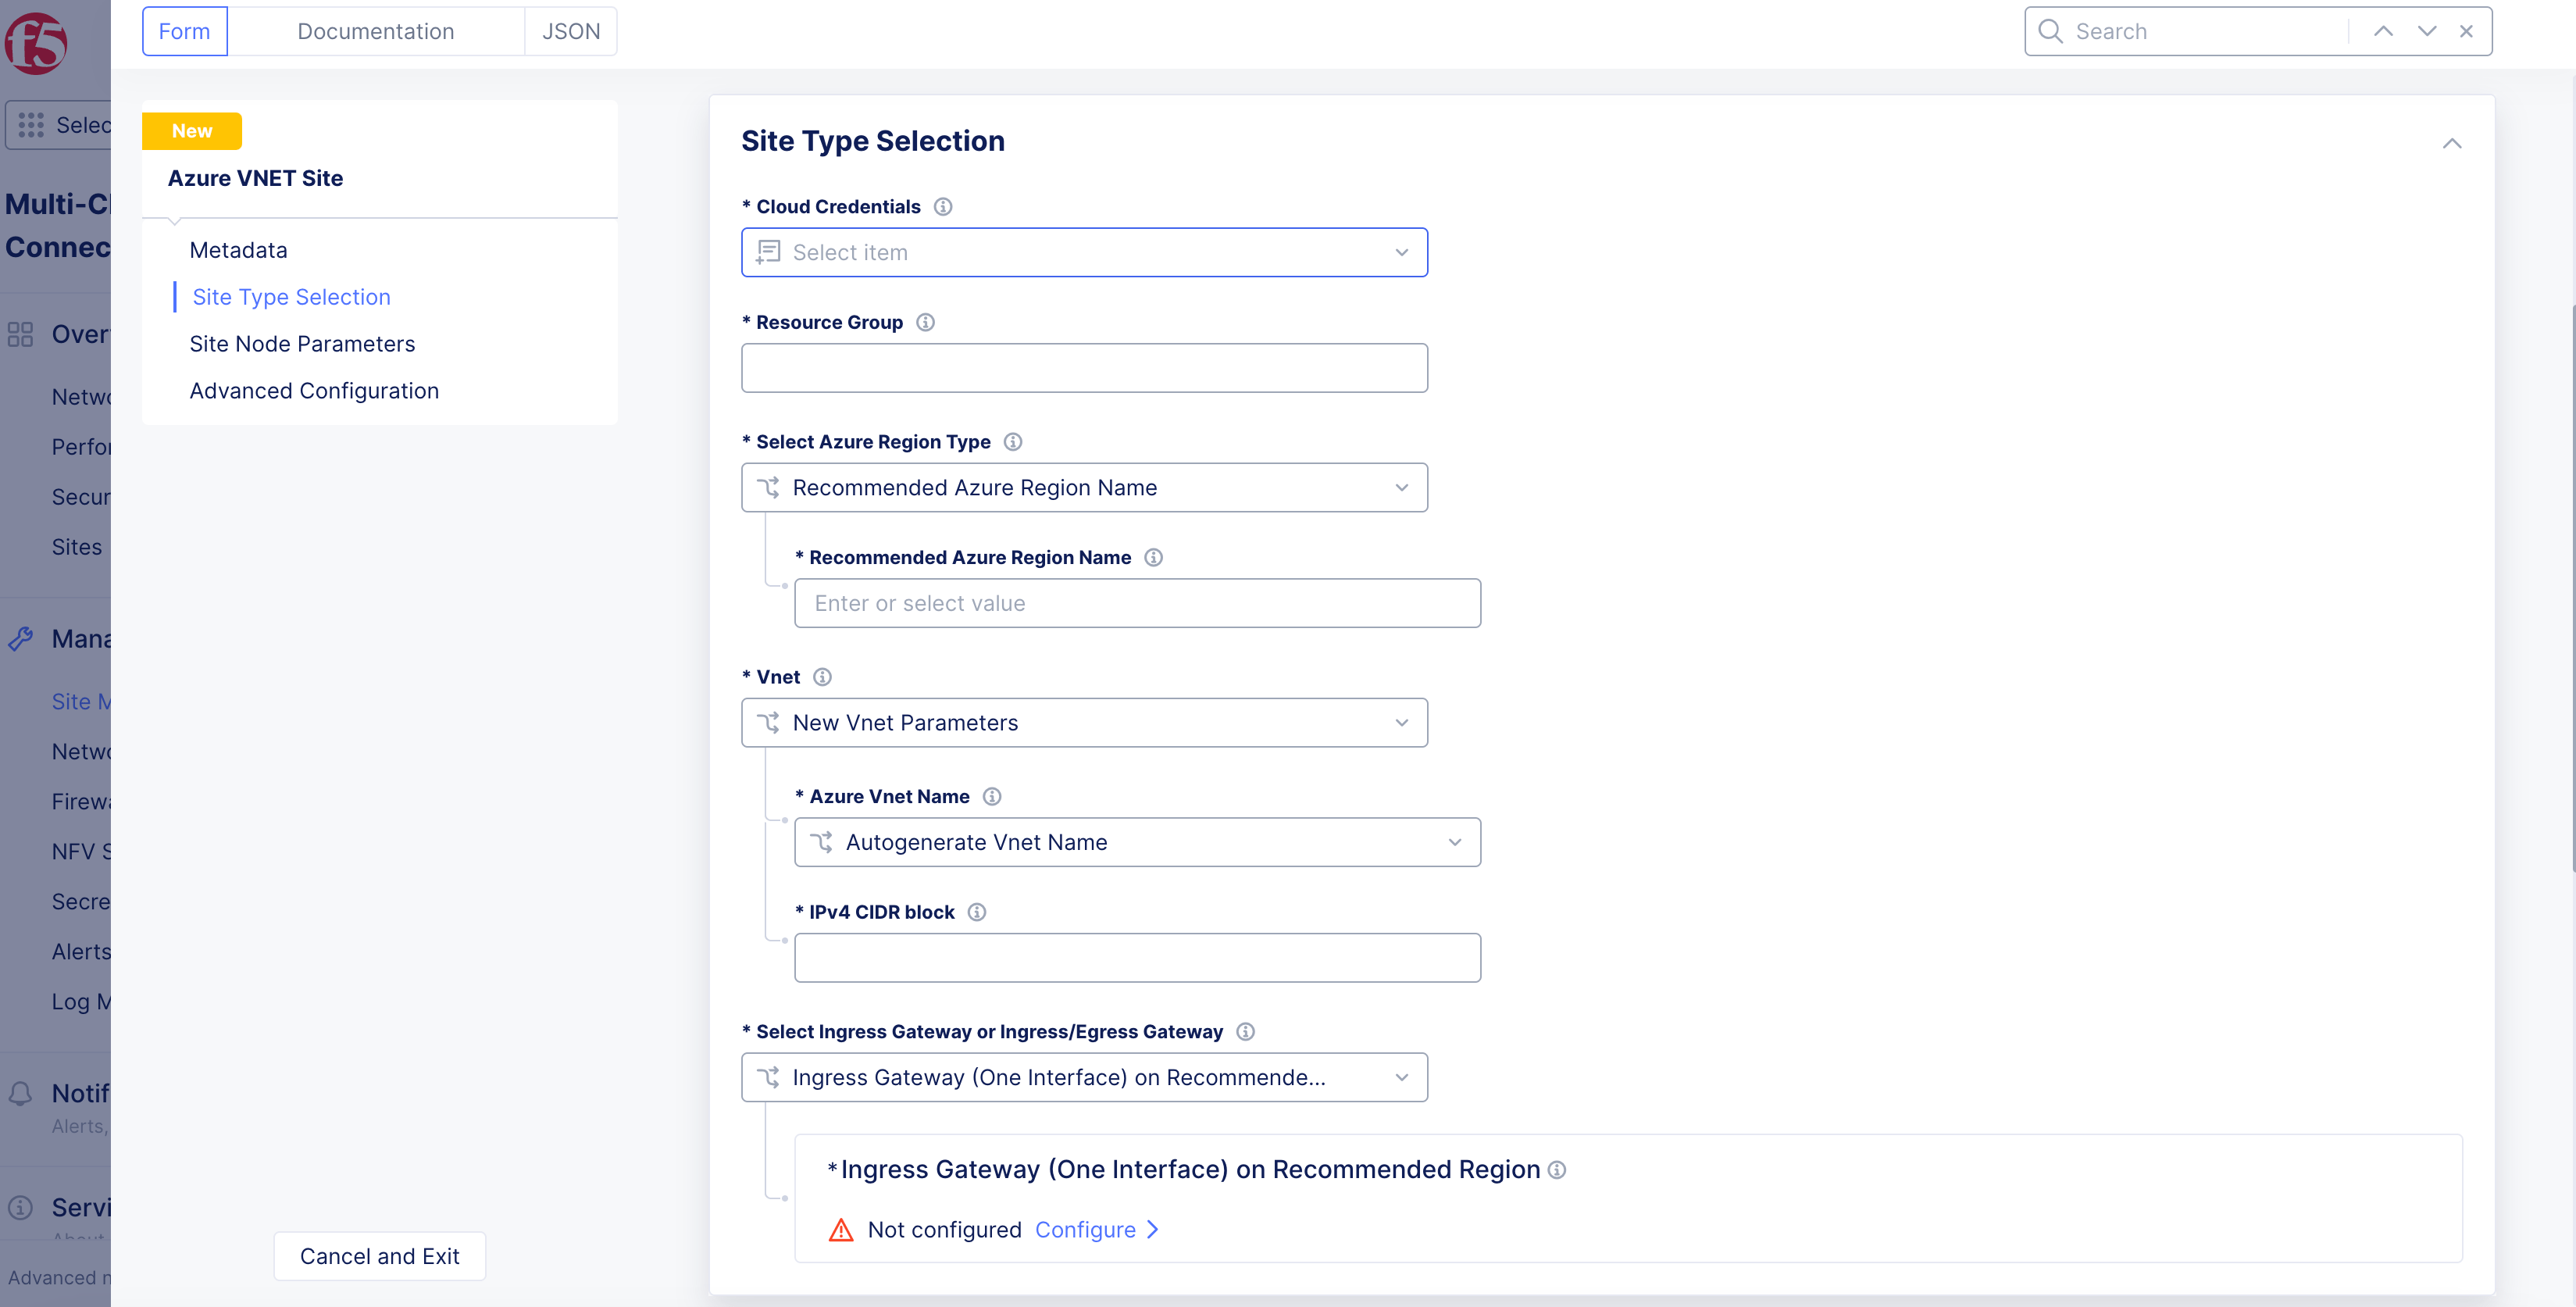2576x1307 pixels.
Task: Click the Configure link for Ingress Gateway
Action: tap(1086, 1230)
